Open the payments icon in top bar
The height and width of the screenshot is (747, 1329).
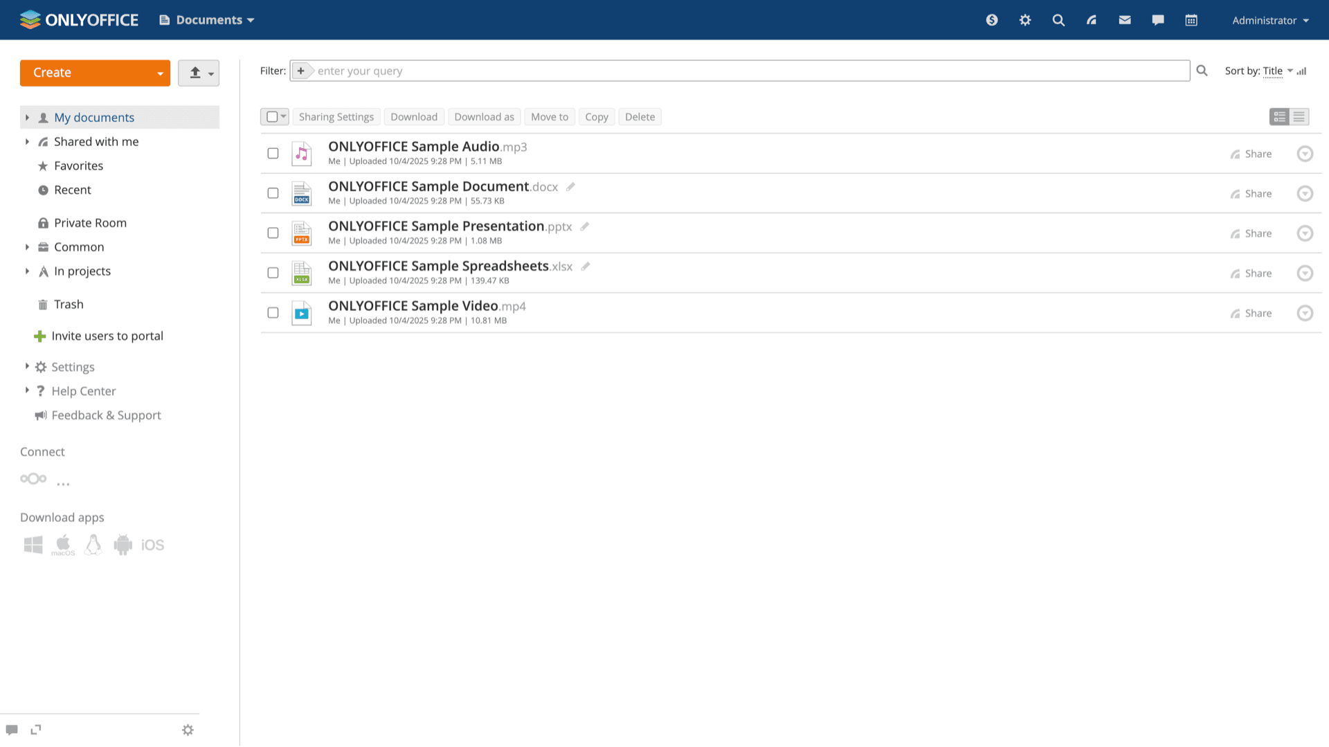(x=992, y=20)
